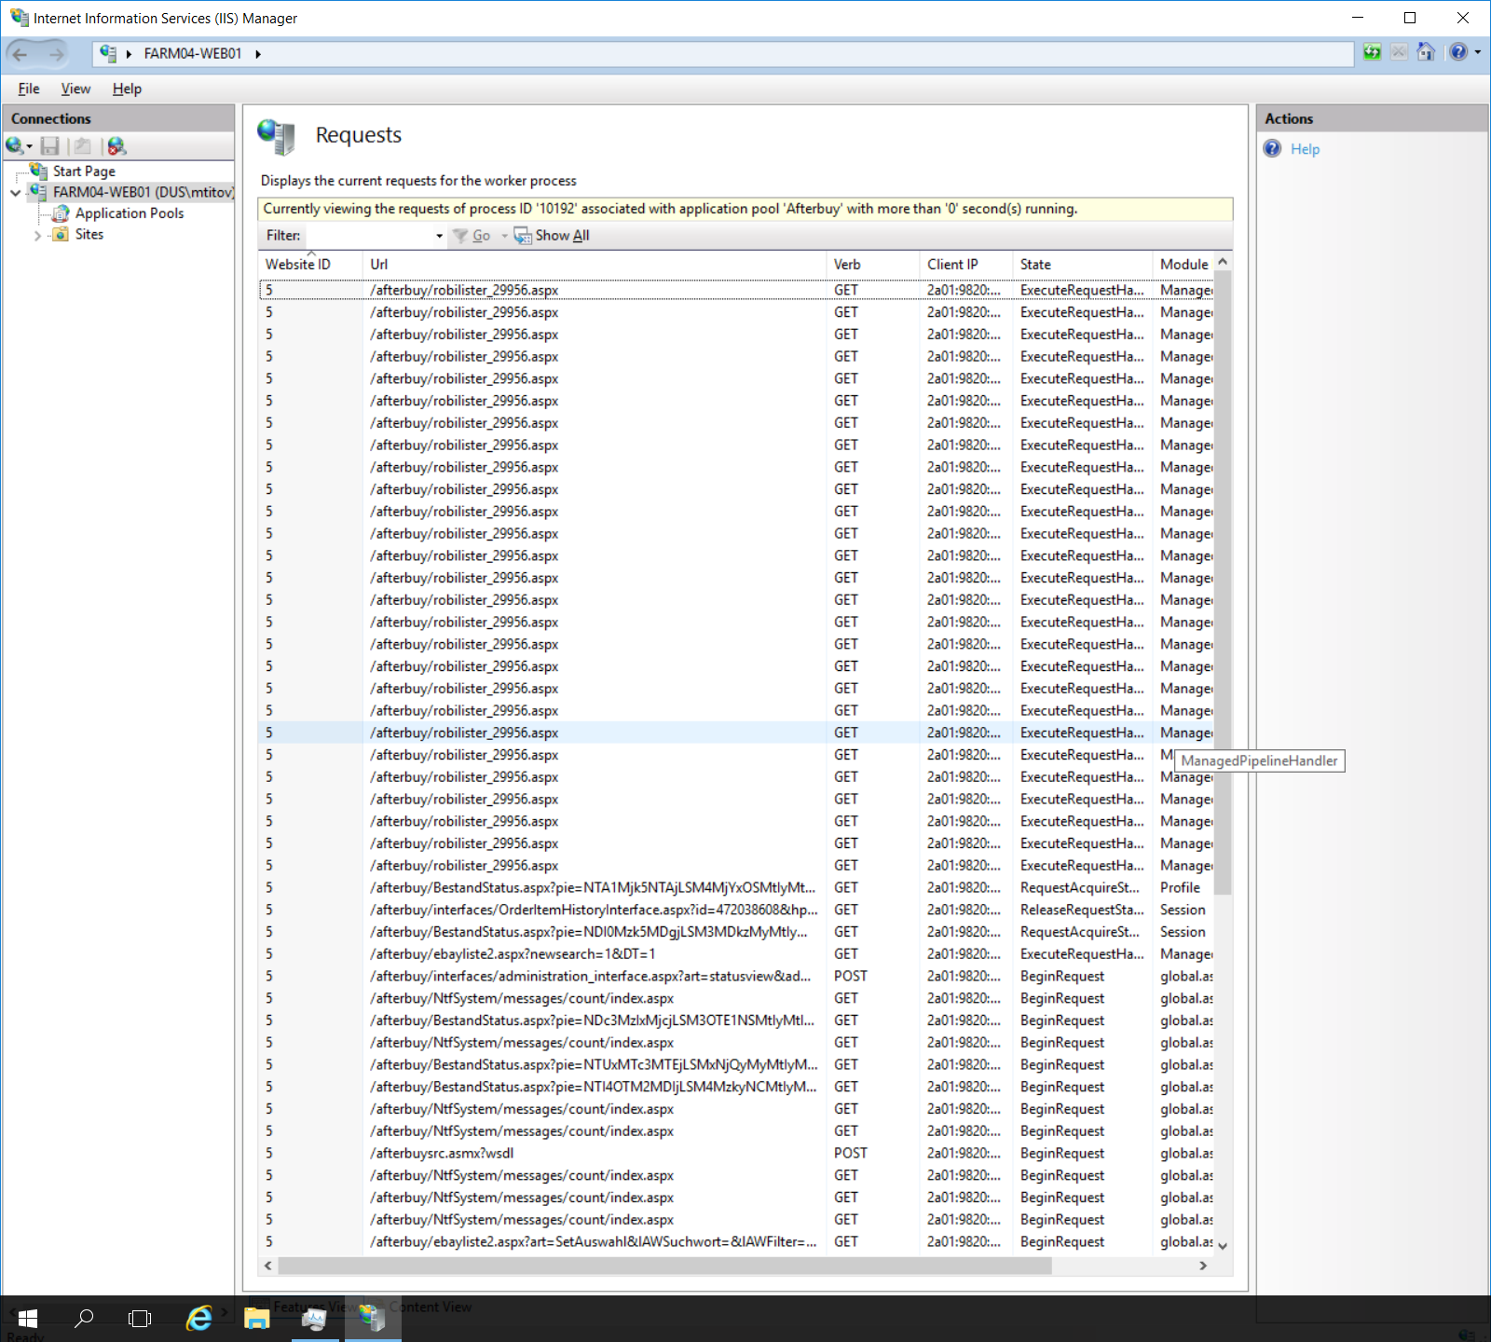Viewport: 1491px width, 1342px height.
Task: Click vertical scrollbar up arrow
Action: tap(1223, 262)
